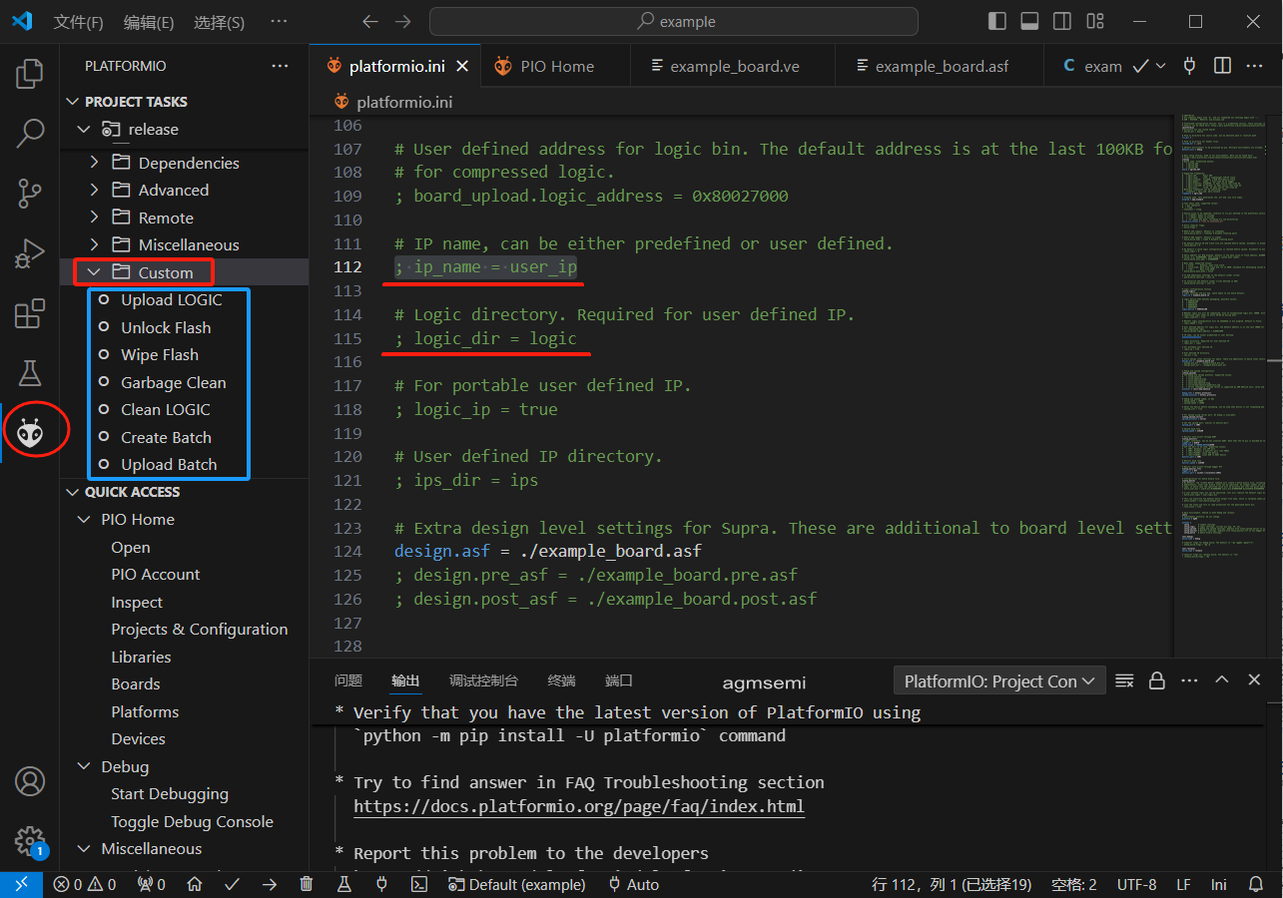Open the PlatformIO alien icon view

coord(30,432)
